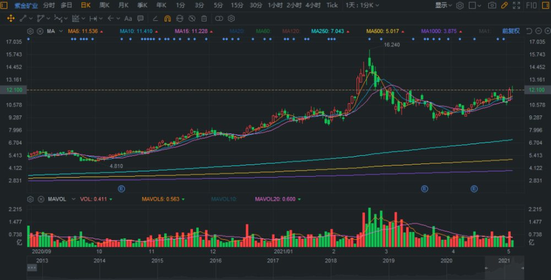Activate the pencil drawing tool icon
The image size is (551, 280).
click(504, 6)
